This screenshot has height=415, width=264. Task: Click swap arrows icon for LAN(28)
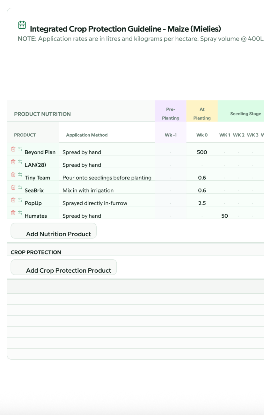tap(20, 162)
